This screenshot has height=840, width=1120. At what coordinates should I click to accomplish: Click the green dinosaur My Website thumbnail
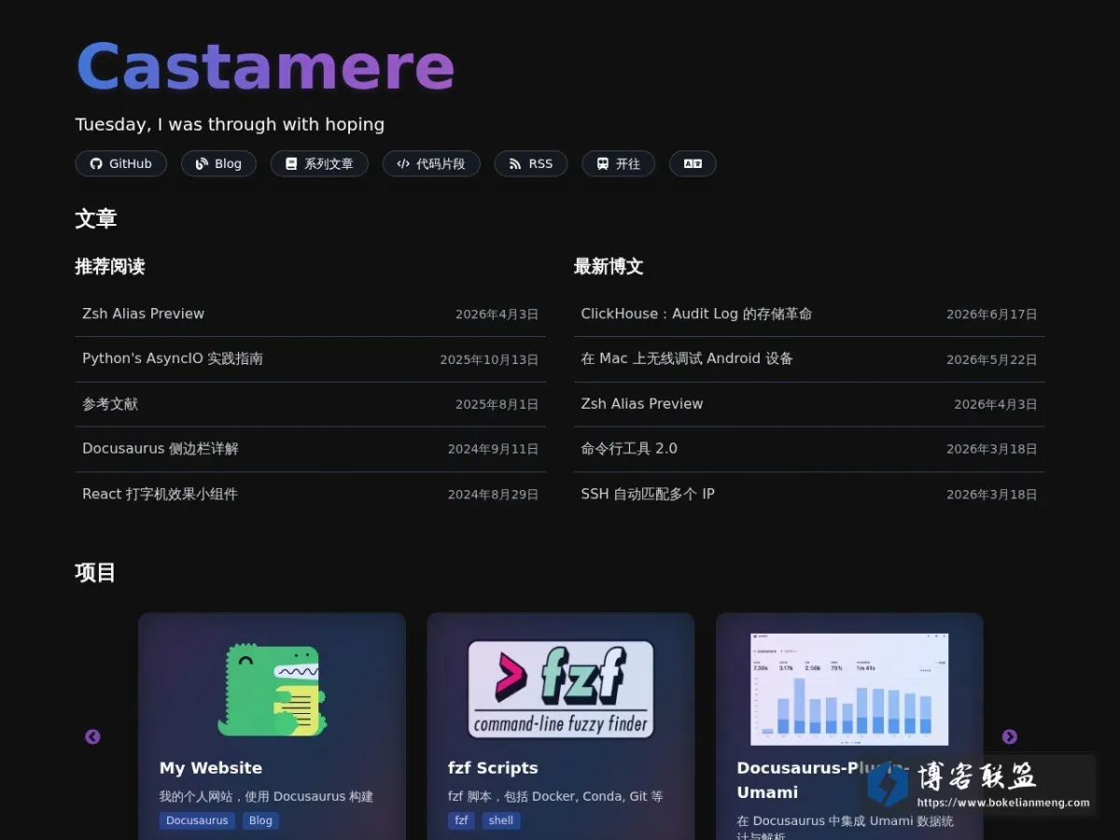(273, 689)
